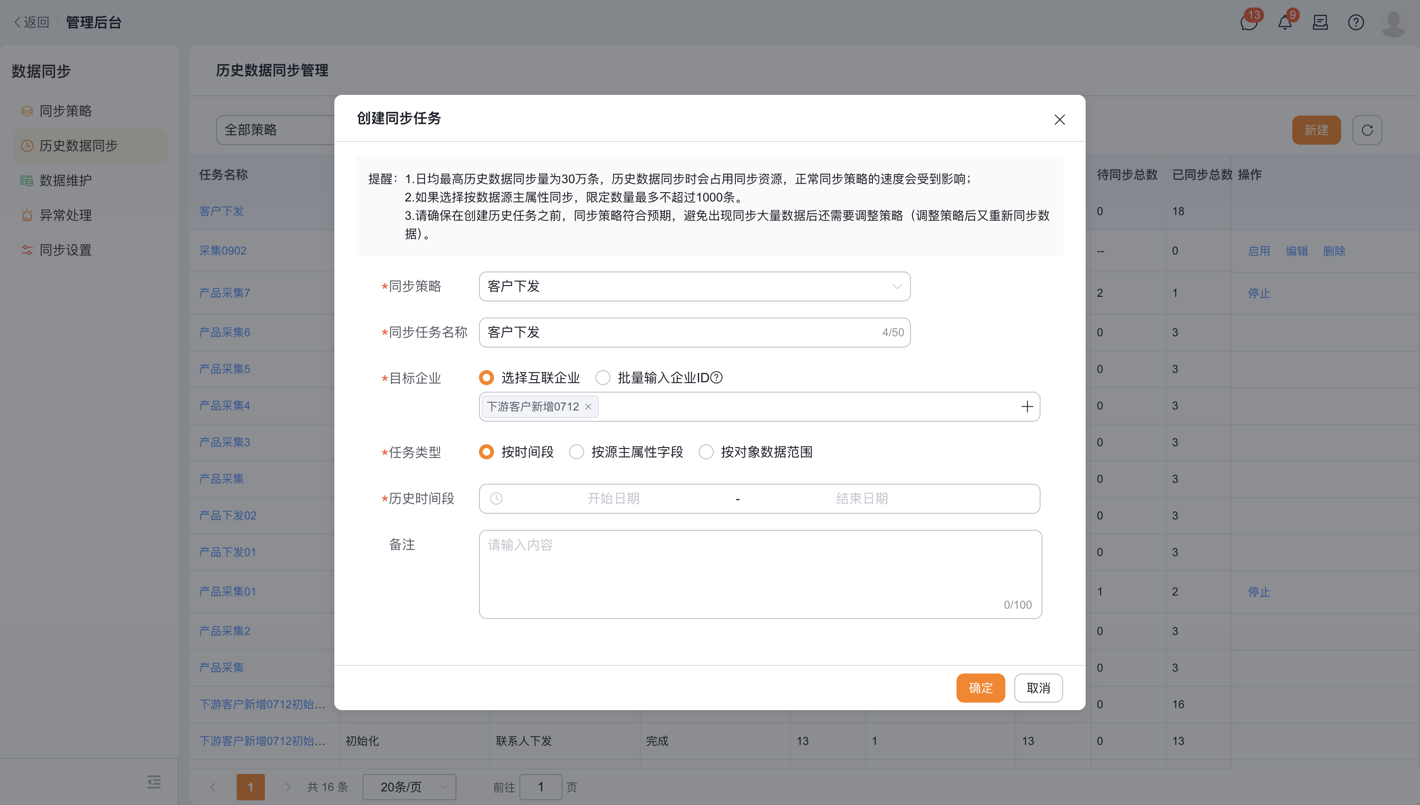Open the 采集0902 task link

(223, 250)
